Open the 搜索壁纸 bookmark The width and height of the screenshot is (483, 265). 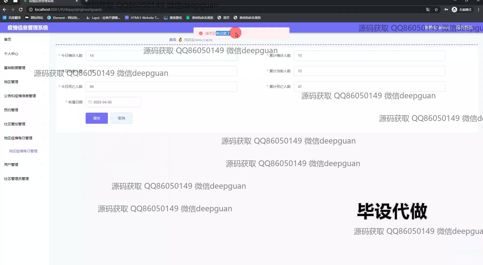pyautogui.click(x=173, y=18)
